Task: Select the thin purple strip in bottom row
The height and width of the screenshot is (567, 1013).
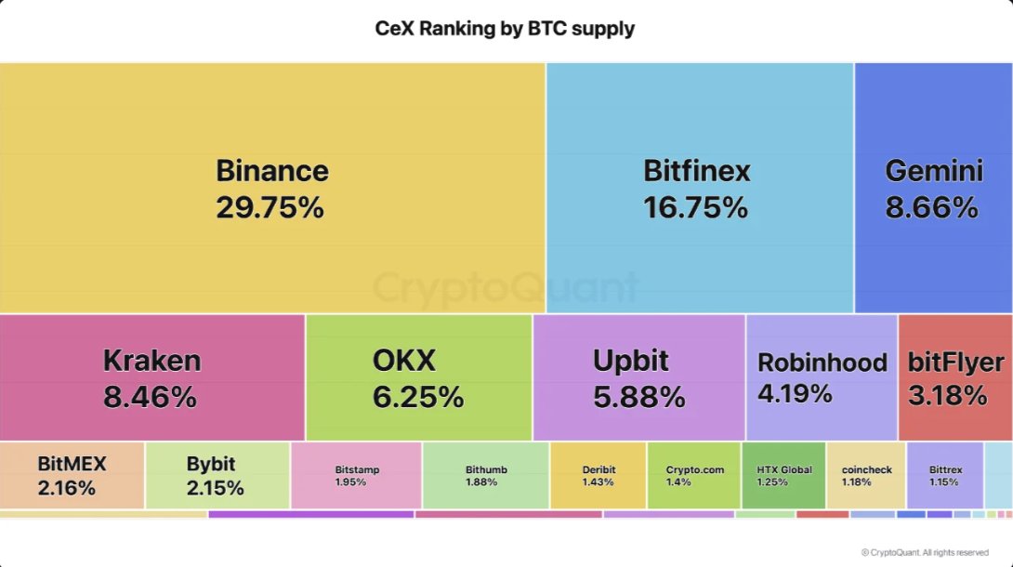Action: click(310, 515)
